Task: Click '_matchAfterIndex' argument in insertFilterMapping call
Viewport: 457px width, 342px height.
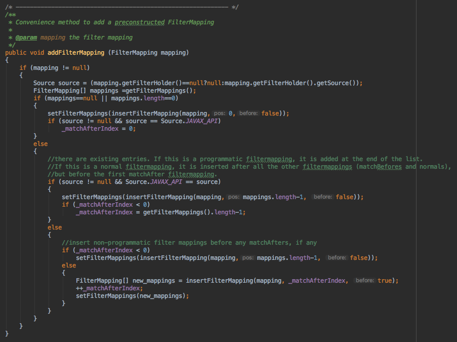Action: 318,280
